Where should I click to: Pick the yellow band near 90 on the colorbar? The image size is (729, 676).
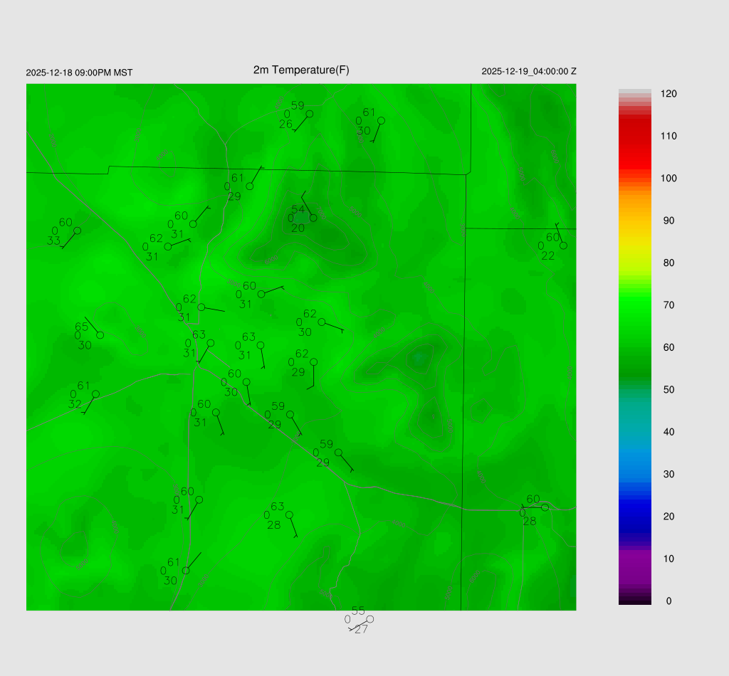(x=635, y=222)
